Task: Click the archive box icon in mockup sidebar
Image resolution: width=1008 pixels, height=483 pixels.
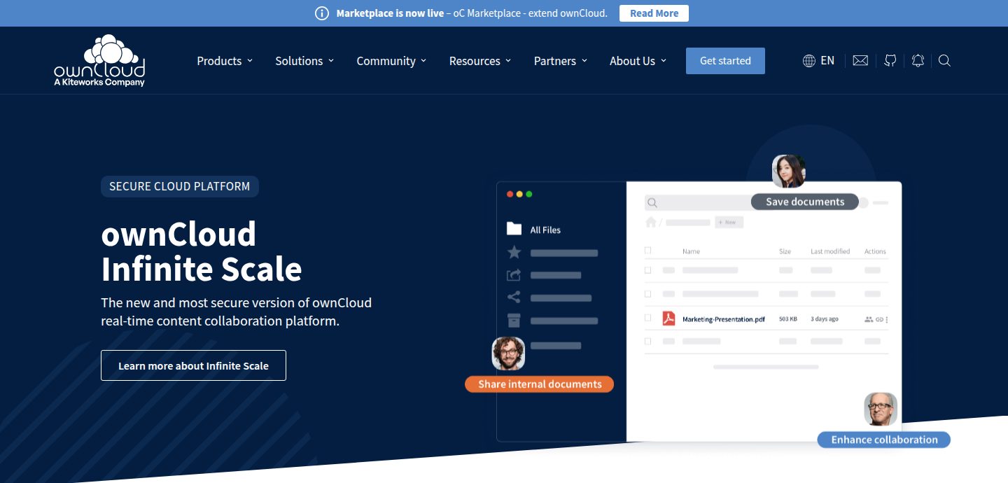Action: pyautogui.click(x=514, y=321)
